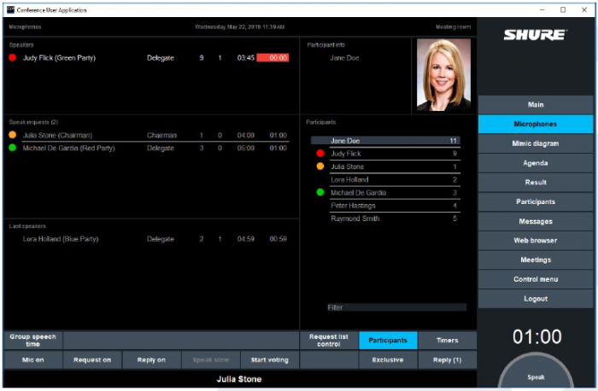Click orange status dot next to Julia Stone (Chairman)
Viewport: 598px width, 391px height.
coord(12,135)
